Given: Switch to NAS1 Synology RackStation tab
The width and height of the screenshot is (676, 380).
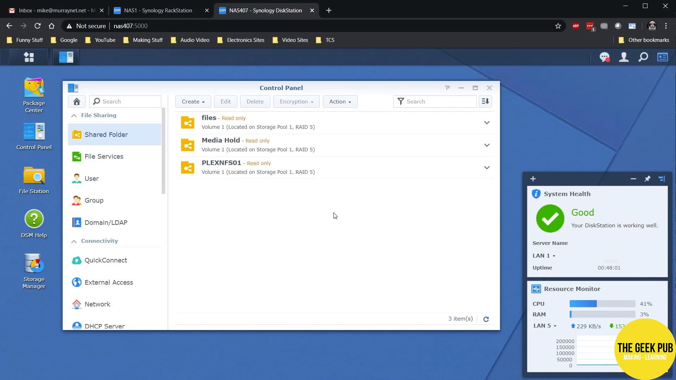Looking at the screenshot, I should [157, 11].
